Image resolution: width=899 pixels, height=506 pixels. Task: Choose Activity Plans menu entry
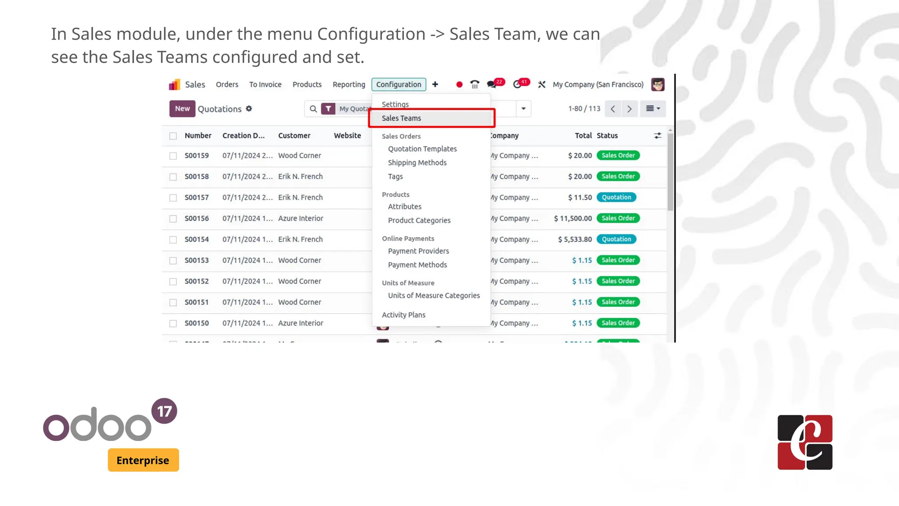click(403, 315)
